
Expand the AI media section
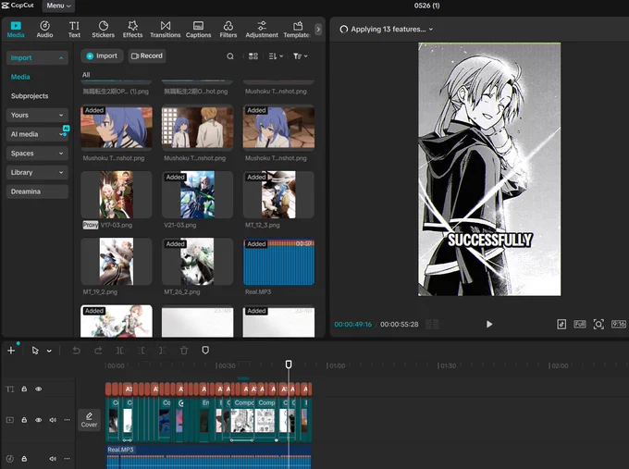[x=37, y=134]
